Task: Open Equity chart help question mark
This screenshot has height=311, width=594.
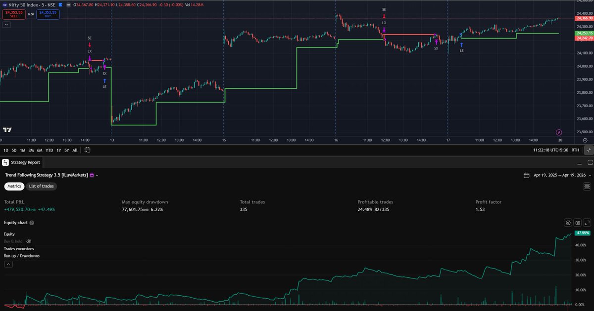Action: 32,223
